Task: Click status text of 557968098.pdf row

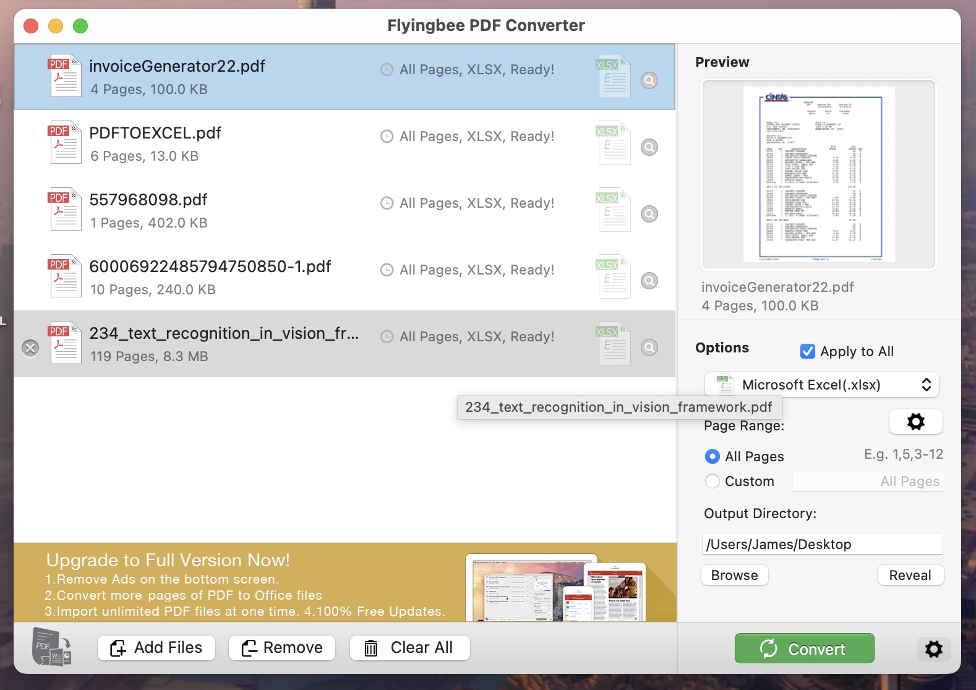Action: coord(477,203)
